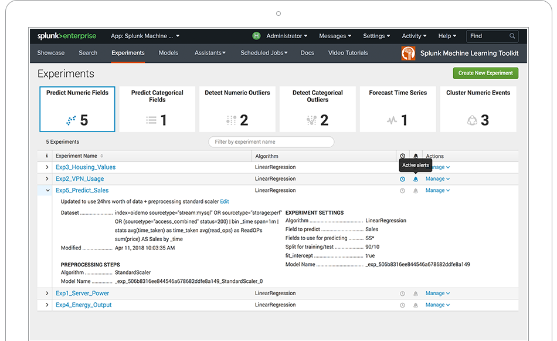Click the icon on Detect Categorical Outliers card
The height and width of the screenshot is (341, 557).
(311, 120)
